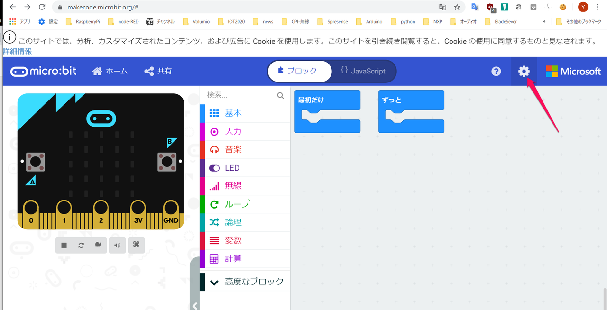Toggle slow-motion mode with the snail icon
607x310 pixels.
tap(98, 245)
